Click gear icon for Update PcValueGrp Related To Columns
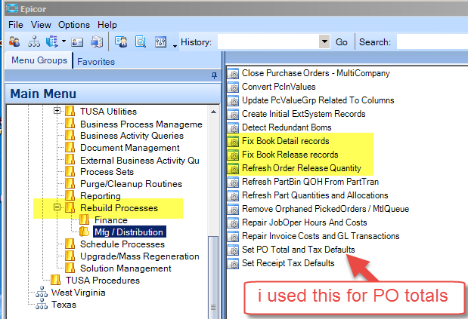The image size is (468, 319). [233, 100]
